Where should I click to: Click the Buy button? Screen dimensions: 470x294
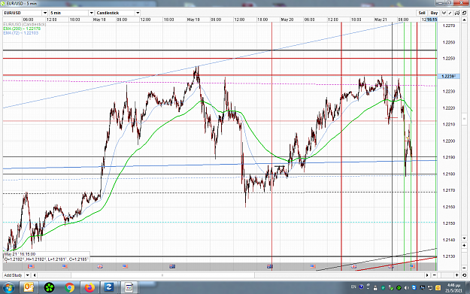[x=434, y=13]
